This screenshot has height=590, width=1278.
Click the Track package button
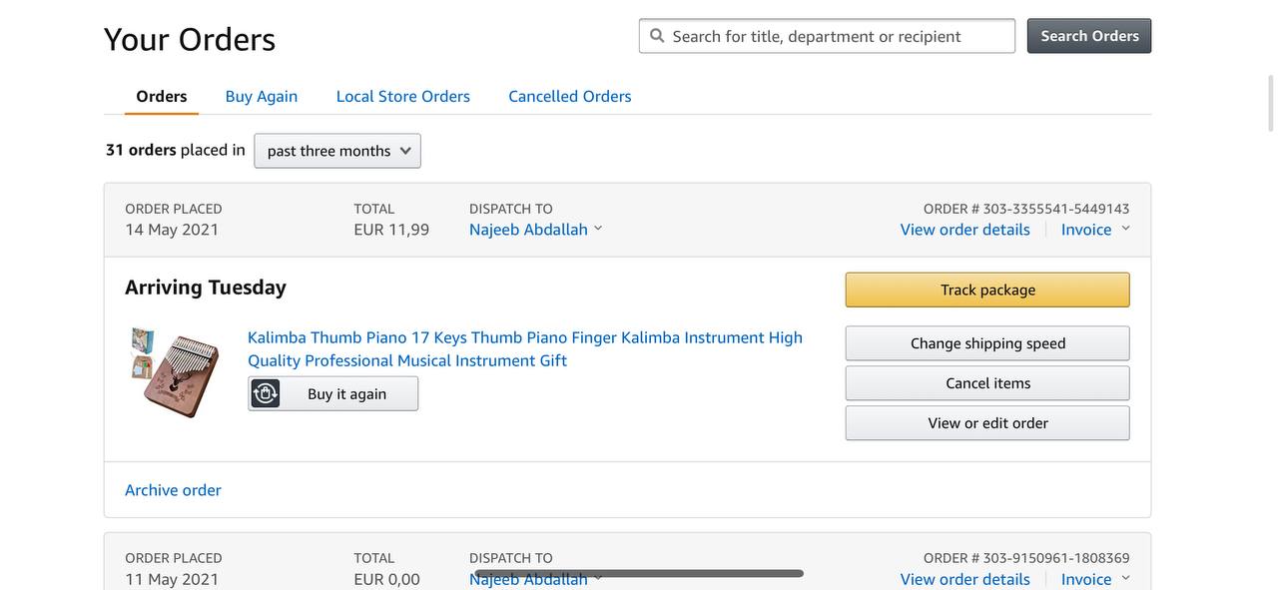point(987,290)
